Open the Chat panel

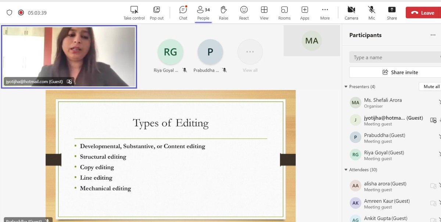(183, 13)
